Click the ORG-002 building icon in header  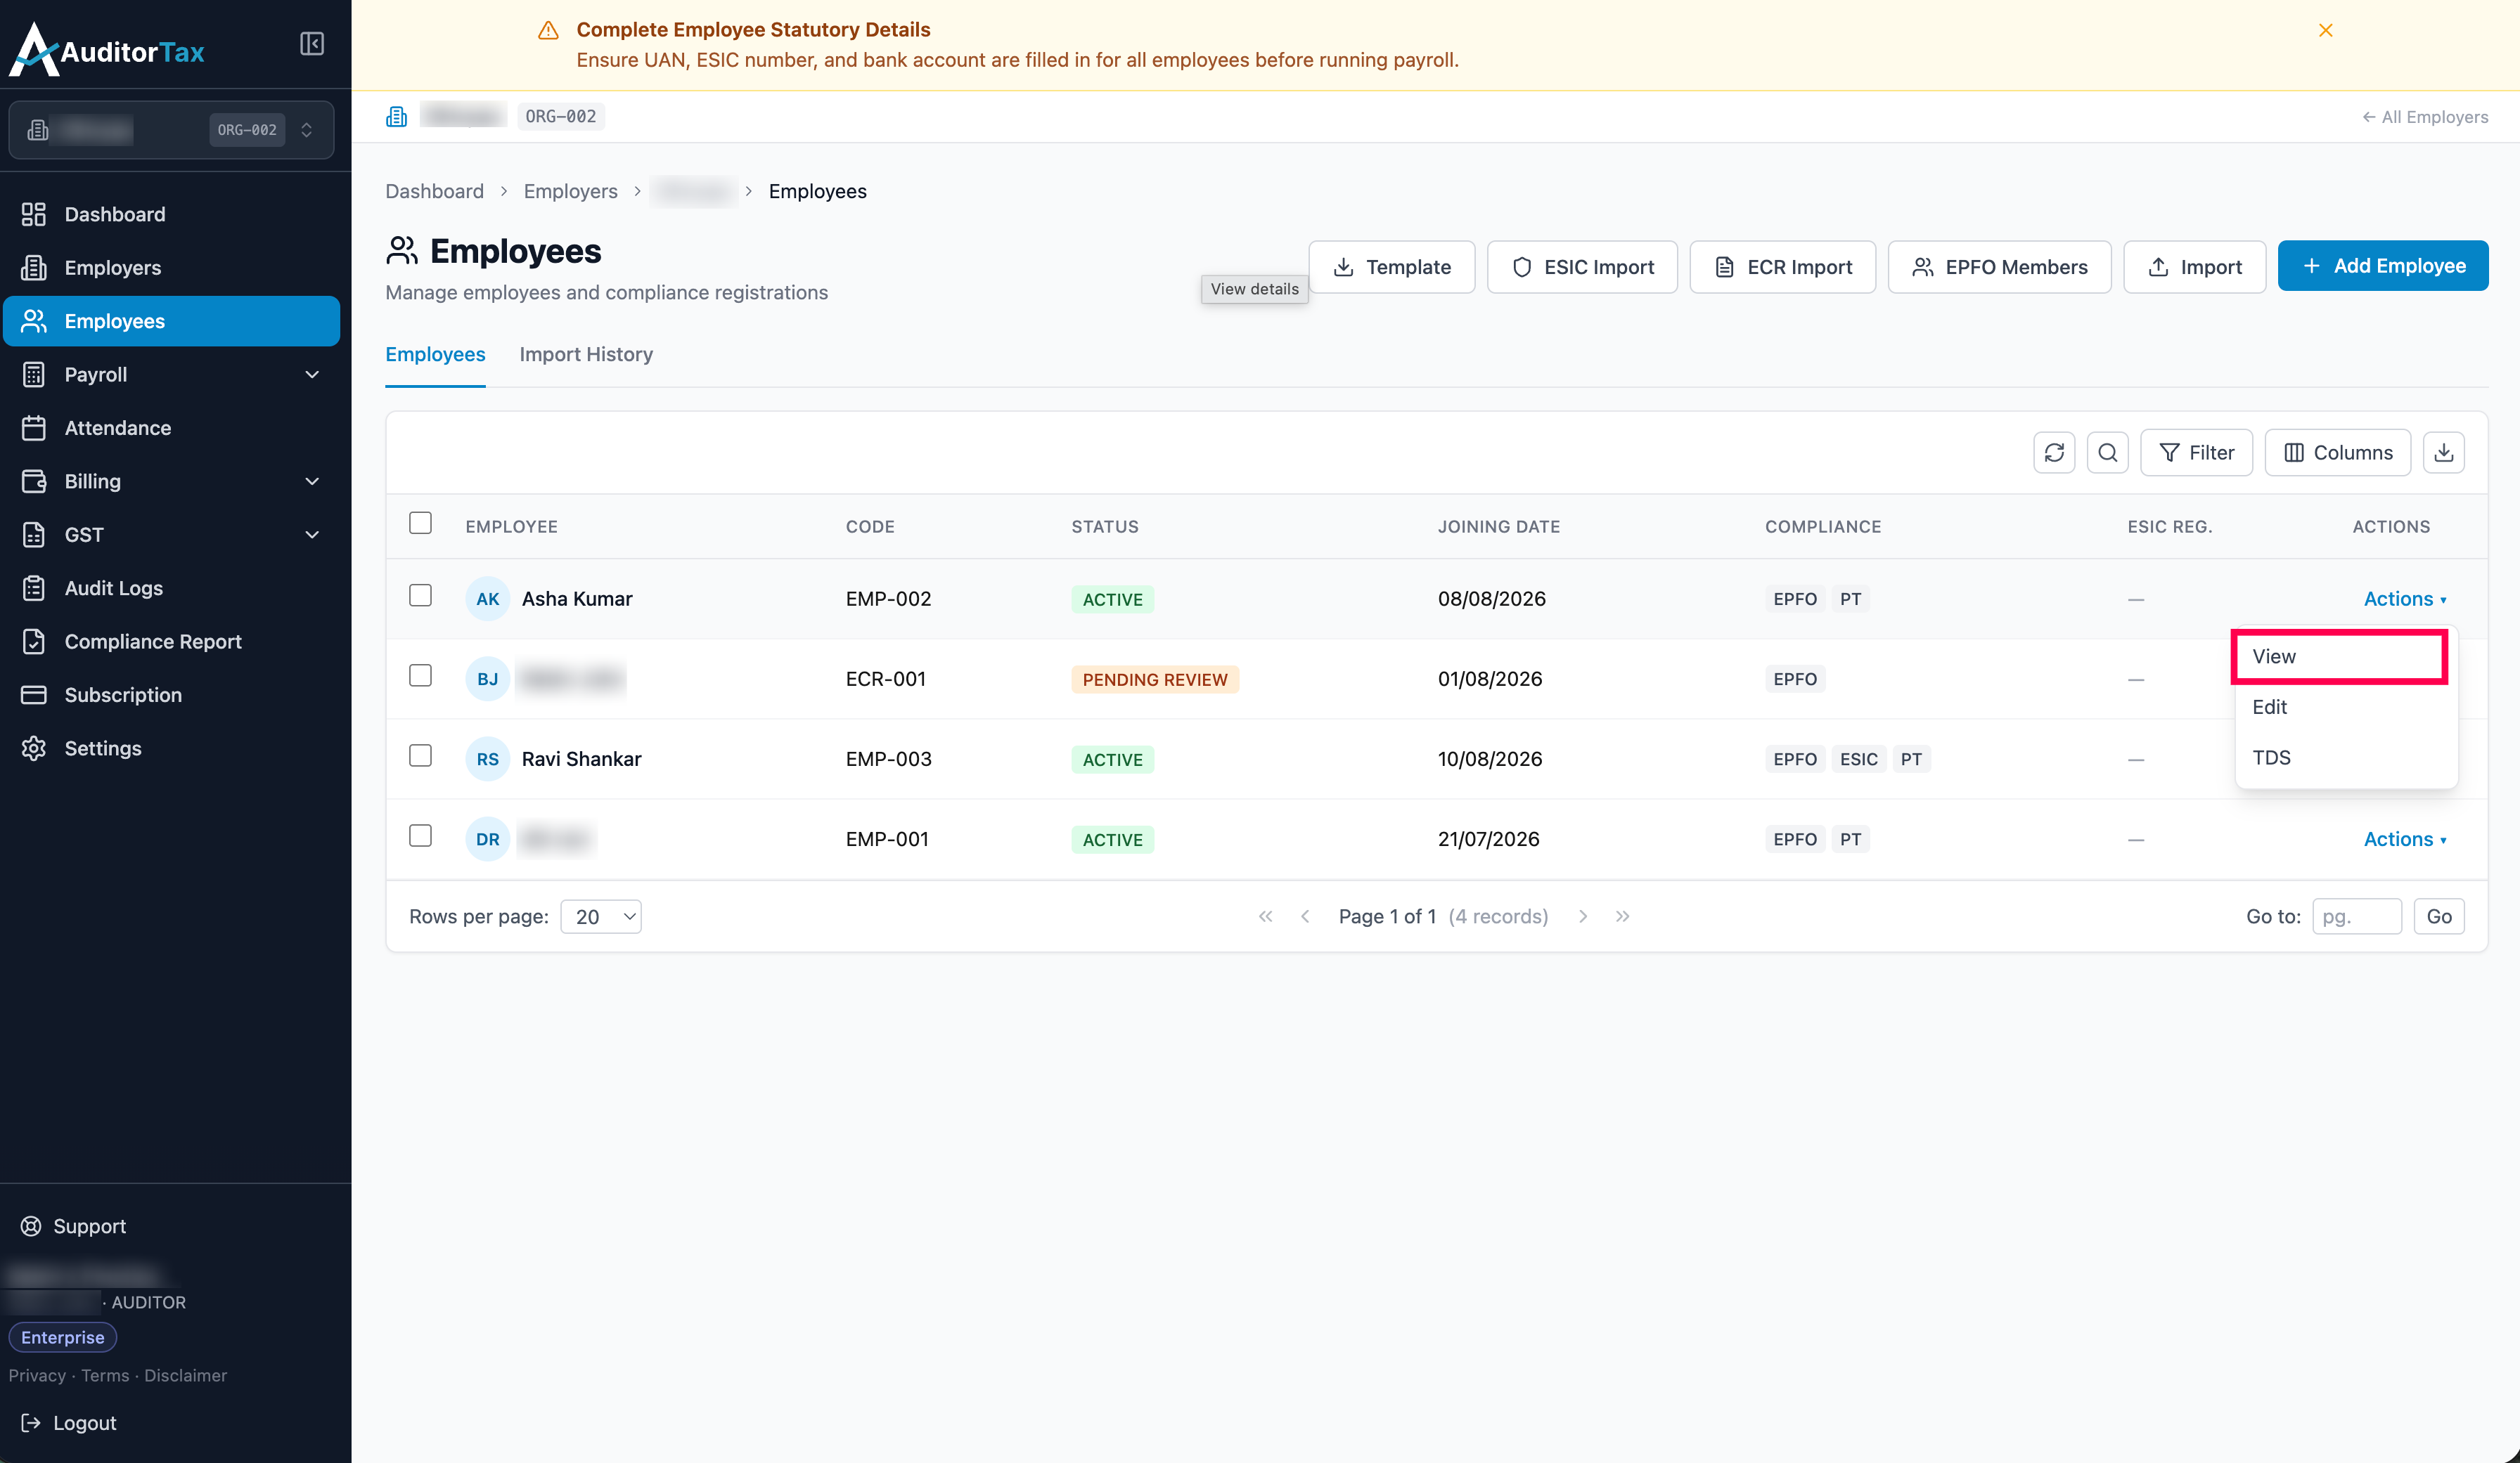tap(396, 116)
